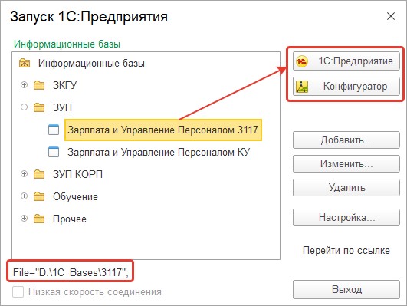The height and width of the screenshot is (306, 407).
Task: Click the Добавить... button
Action: click(x=346, y=140)
